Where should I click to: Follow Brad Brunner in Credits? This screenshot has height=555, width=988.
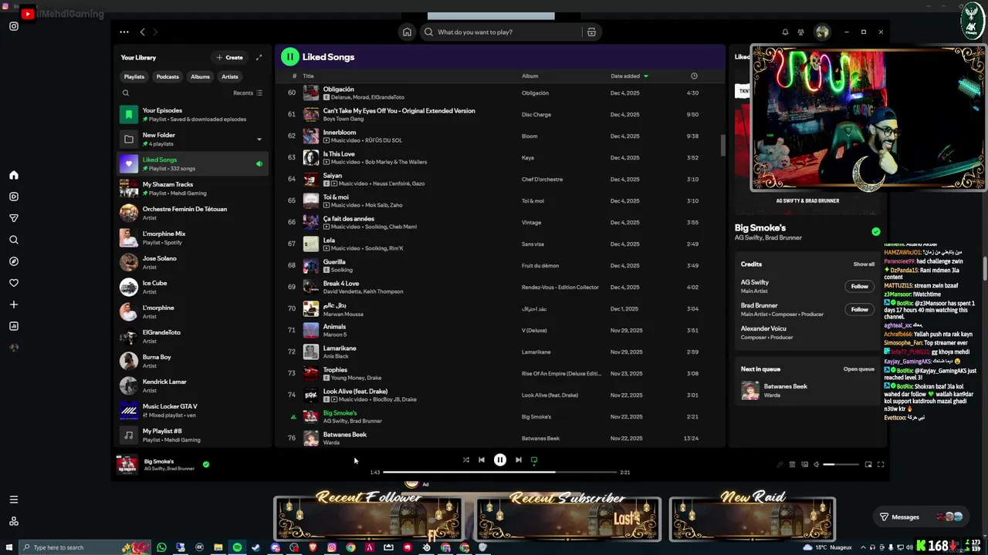pos(859,309)
